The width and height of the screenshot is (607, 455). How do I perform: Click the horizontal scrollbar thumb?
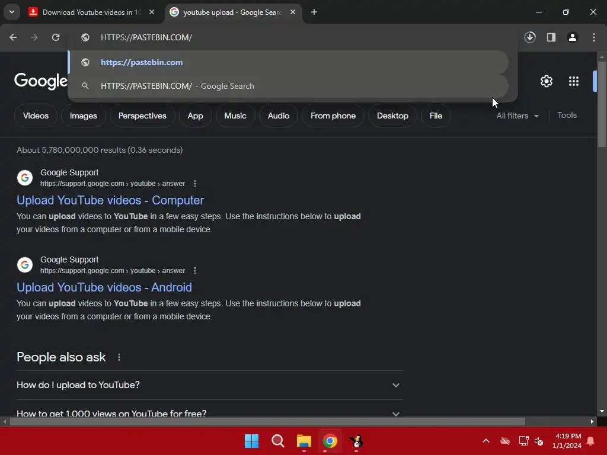(267, 422)
